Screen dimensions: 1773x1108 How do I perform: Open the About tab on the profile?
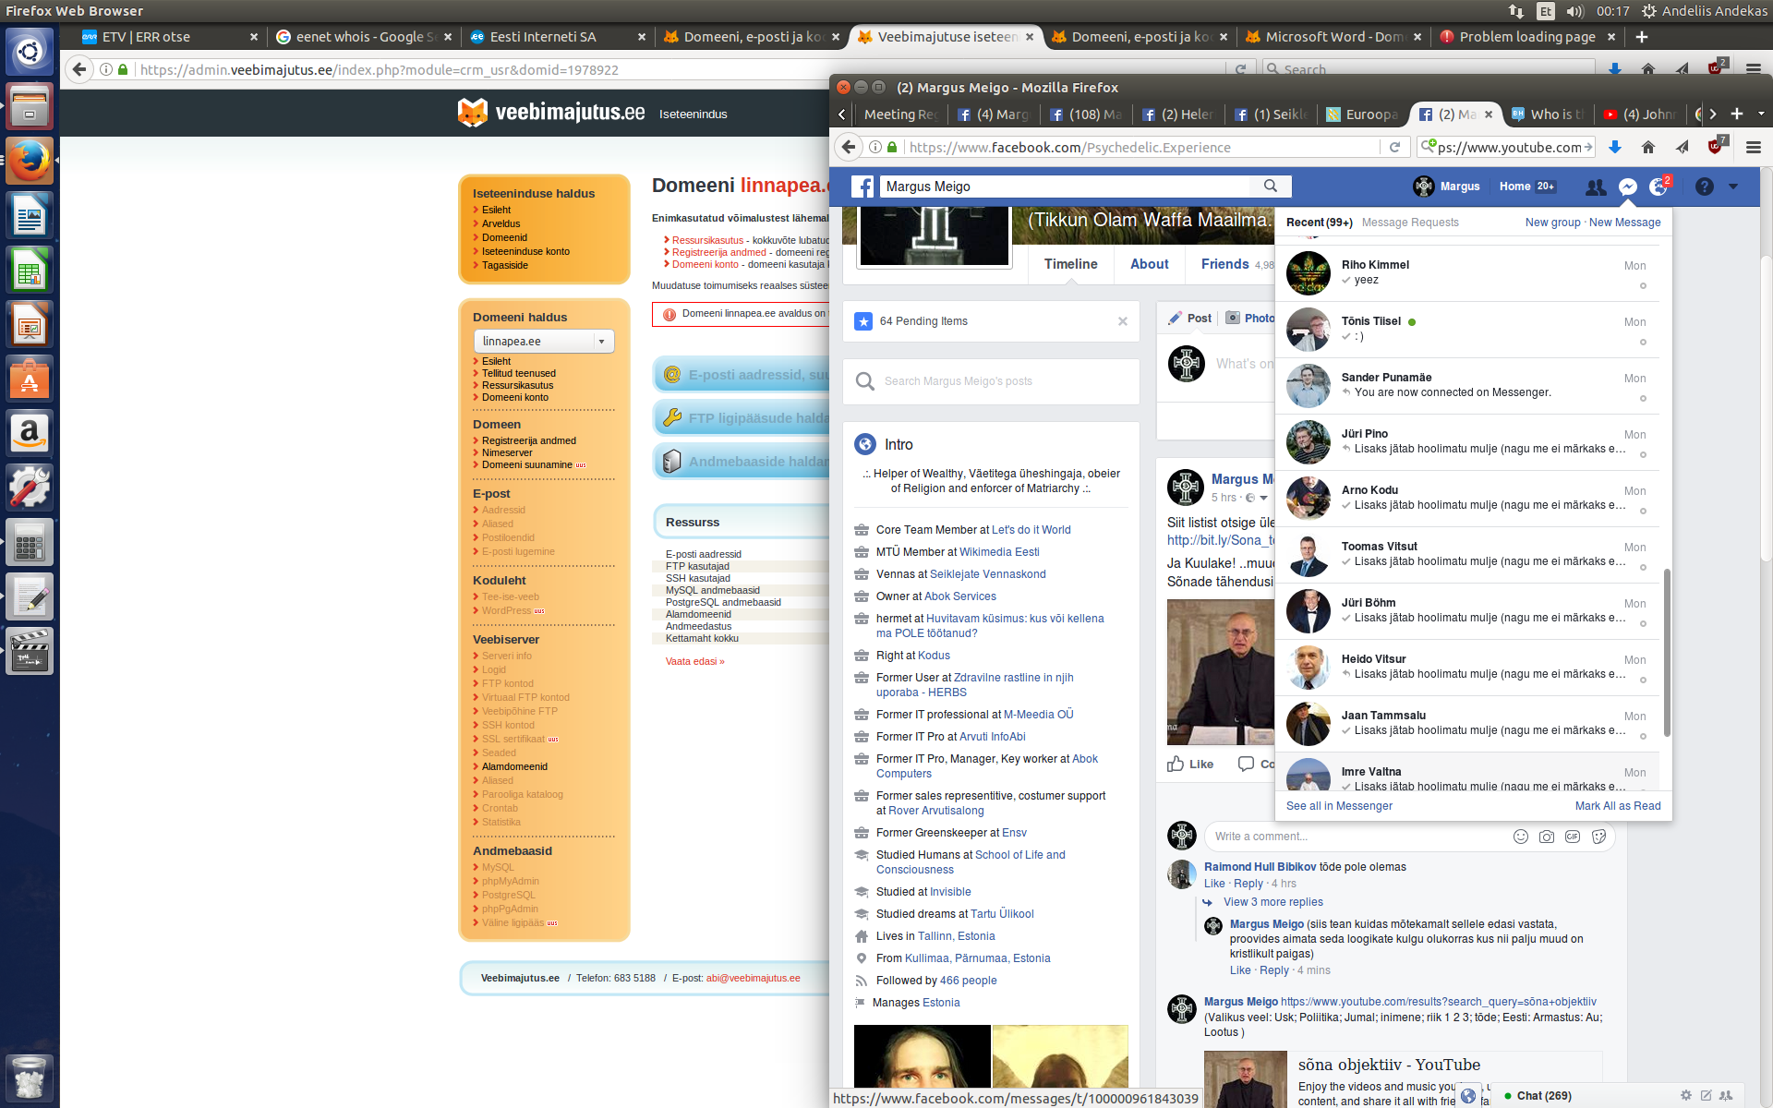1150,264
